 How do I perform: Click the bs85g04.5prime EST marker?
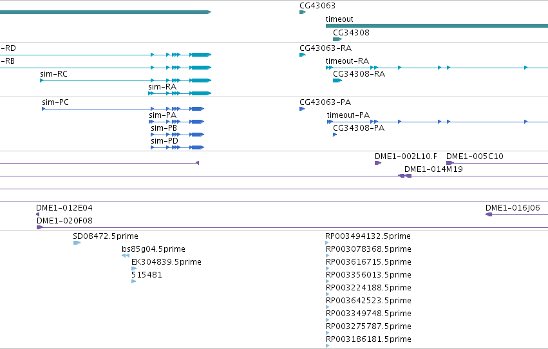126,256
